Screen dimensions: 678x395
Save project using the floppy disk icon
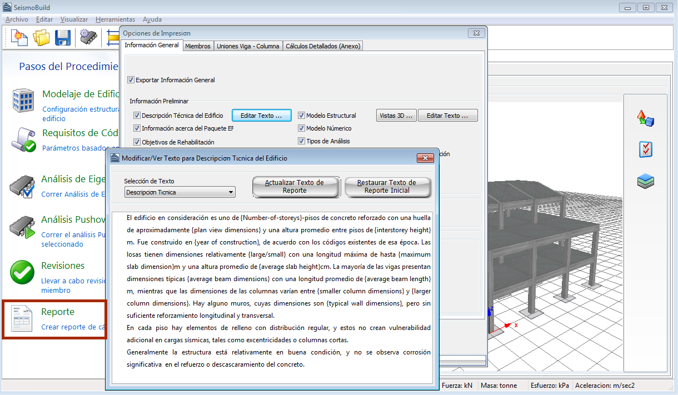pos(62,38)
